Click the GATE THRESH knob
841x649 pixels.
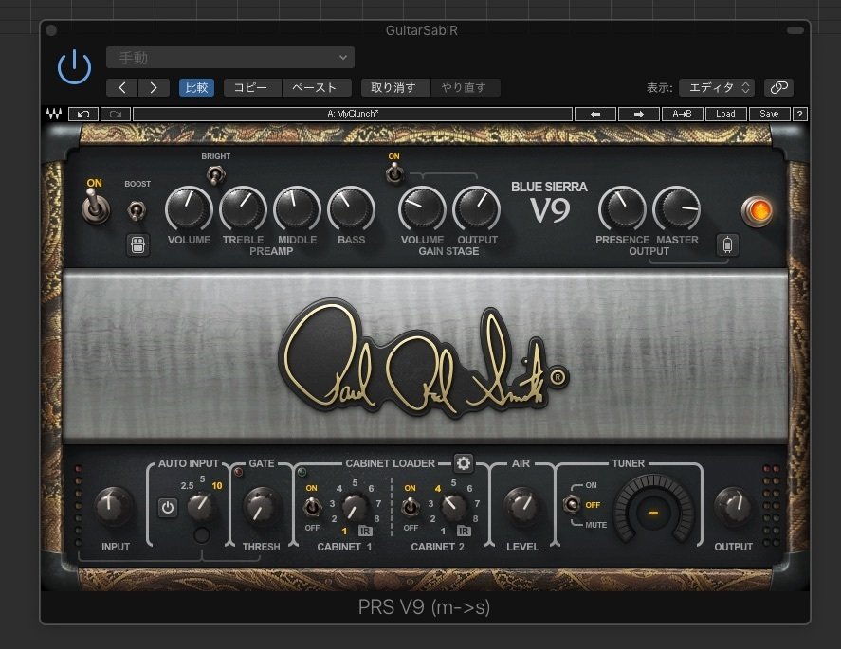[262, 507]
